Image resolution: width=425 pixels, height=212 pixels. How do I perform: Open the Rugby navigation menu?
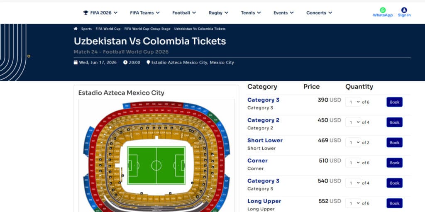click(x=218, y=13)
